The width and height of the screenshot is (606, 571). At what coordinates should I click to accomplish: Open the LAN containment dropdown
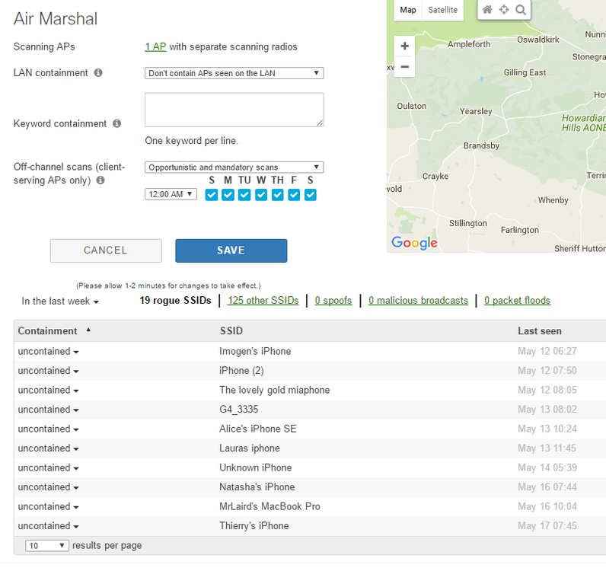pos(234,73)
